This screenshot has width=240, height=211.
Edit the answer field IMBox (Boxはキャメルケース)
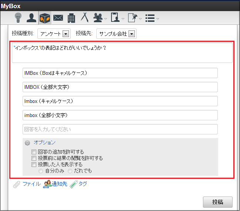tap(120, 73)
